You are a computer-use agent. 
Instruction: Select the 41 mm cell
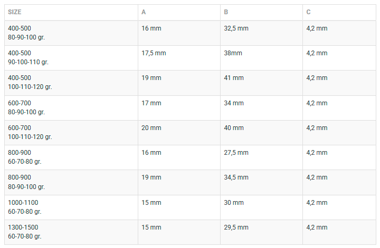click(x=234, y=78)
